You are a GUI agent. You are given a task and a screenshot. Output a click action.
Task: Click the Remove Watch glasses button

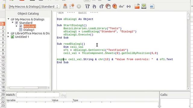point(64,95)
